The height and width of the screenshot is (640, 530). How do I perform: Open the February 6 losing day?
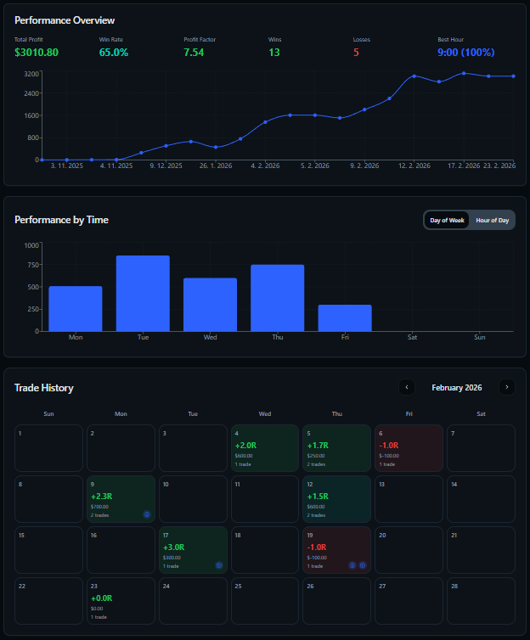[x=409, y=448]
